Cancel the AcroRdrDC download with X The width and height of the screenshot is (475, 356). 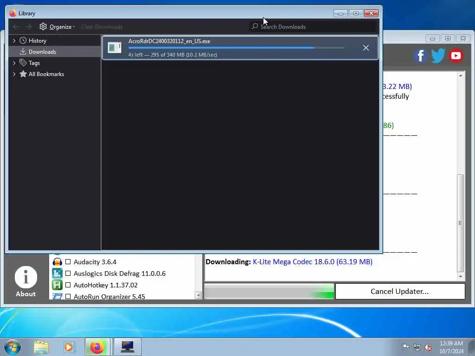tap(366, 48)
